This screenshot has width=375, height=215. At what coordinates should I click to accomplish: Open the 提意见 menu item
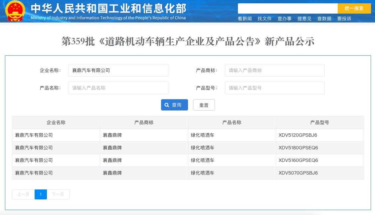click(304, 19)
